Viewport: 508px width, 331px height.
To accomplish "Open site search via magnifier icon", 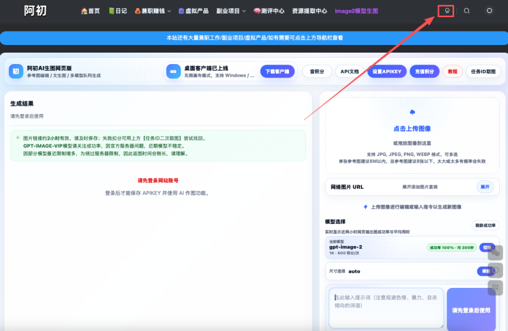I will tap(467, 11).
